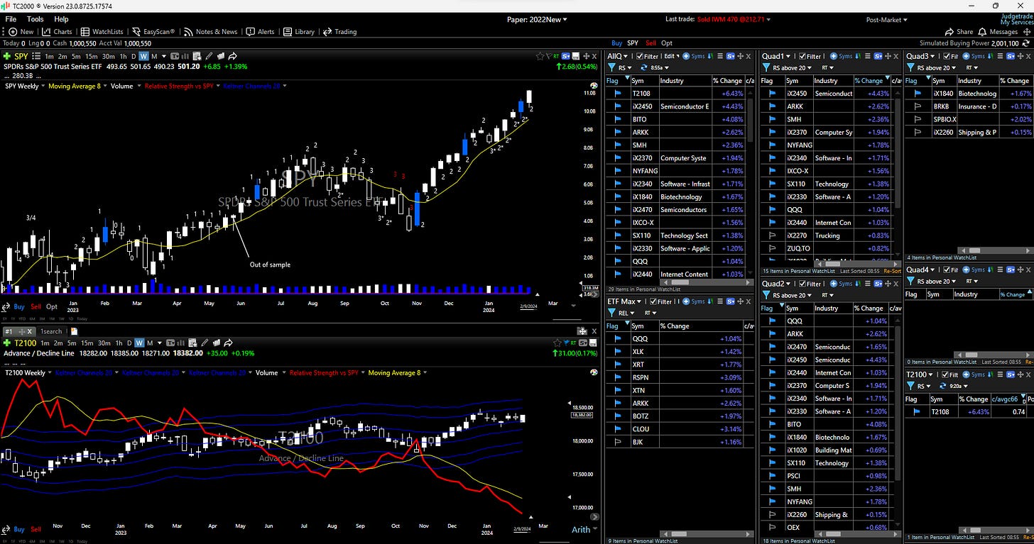The width and height of the screenshot is (1034, 544).
Task: Click Sell below the T2100 chart
Action: click(36, 529)
